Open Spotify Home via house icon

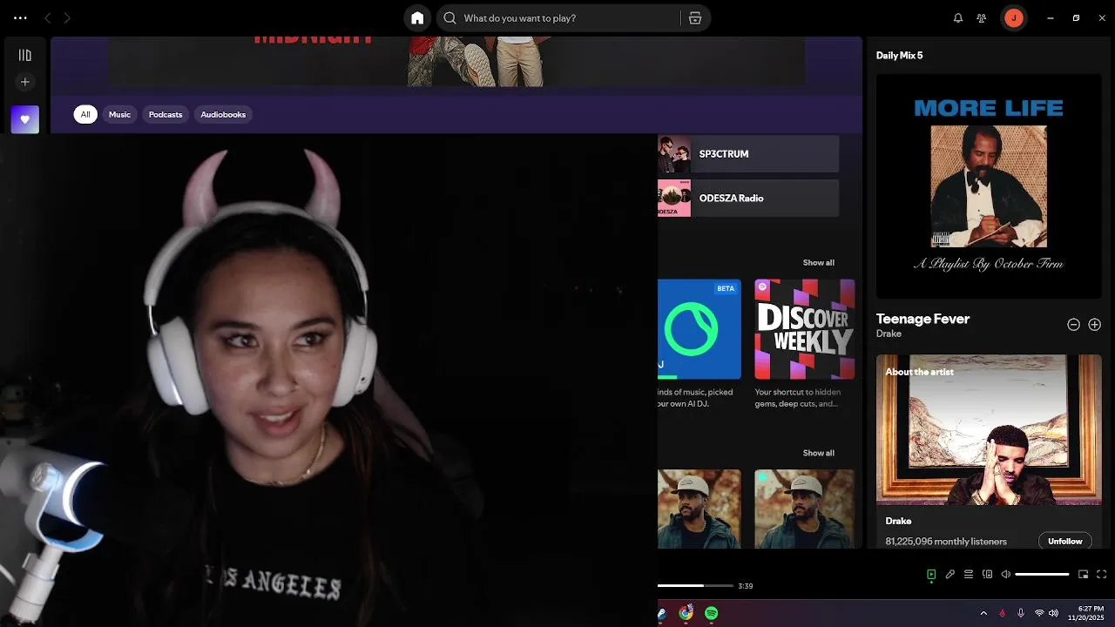click(x=417, y=17)
